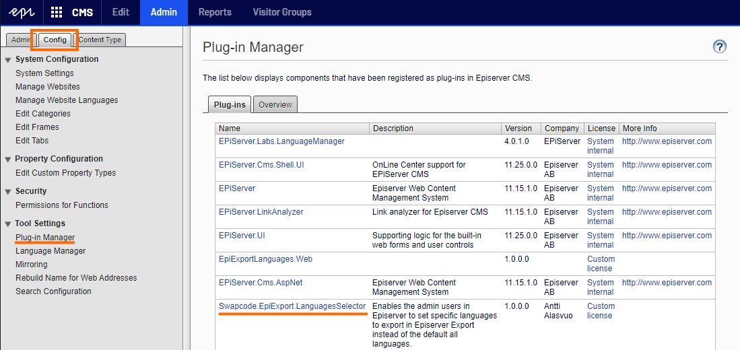Collapse the Tool Settings section
Screen dimensions: 740x350
tap(8, 223)
